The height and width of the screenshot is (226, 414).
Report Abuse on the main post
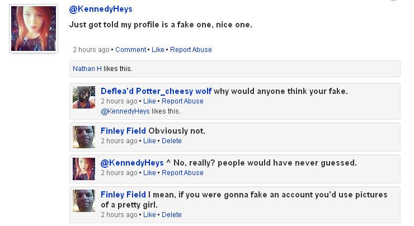[191, 50]
